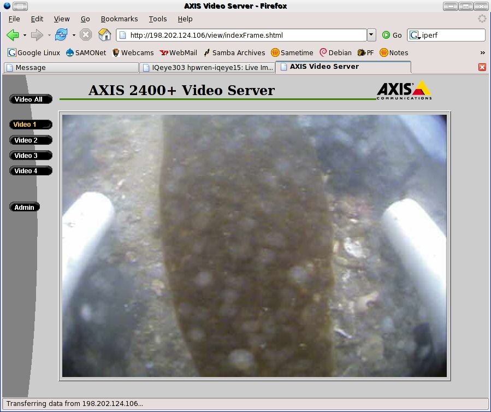The width and height of the screenshot is (491, 412).
Task: Open the Debian bookmark
Action: 335,52
